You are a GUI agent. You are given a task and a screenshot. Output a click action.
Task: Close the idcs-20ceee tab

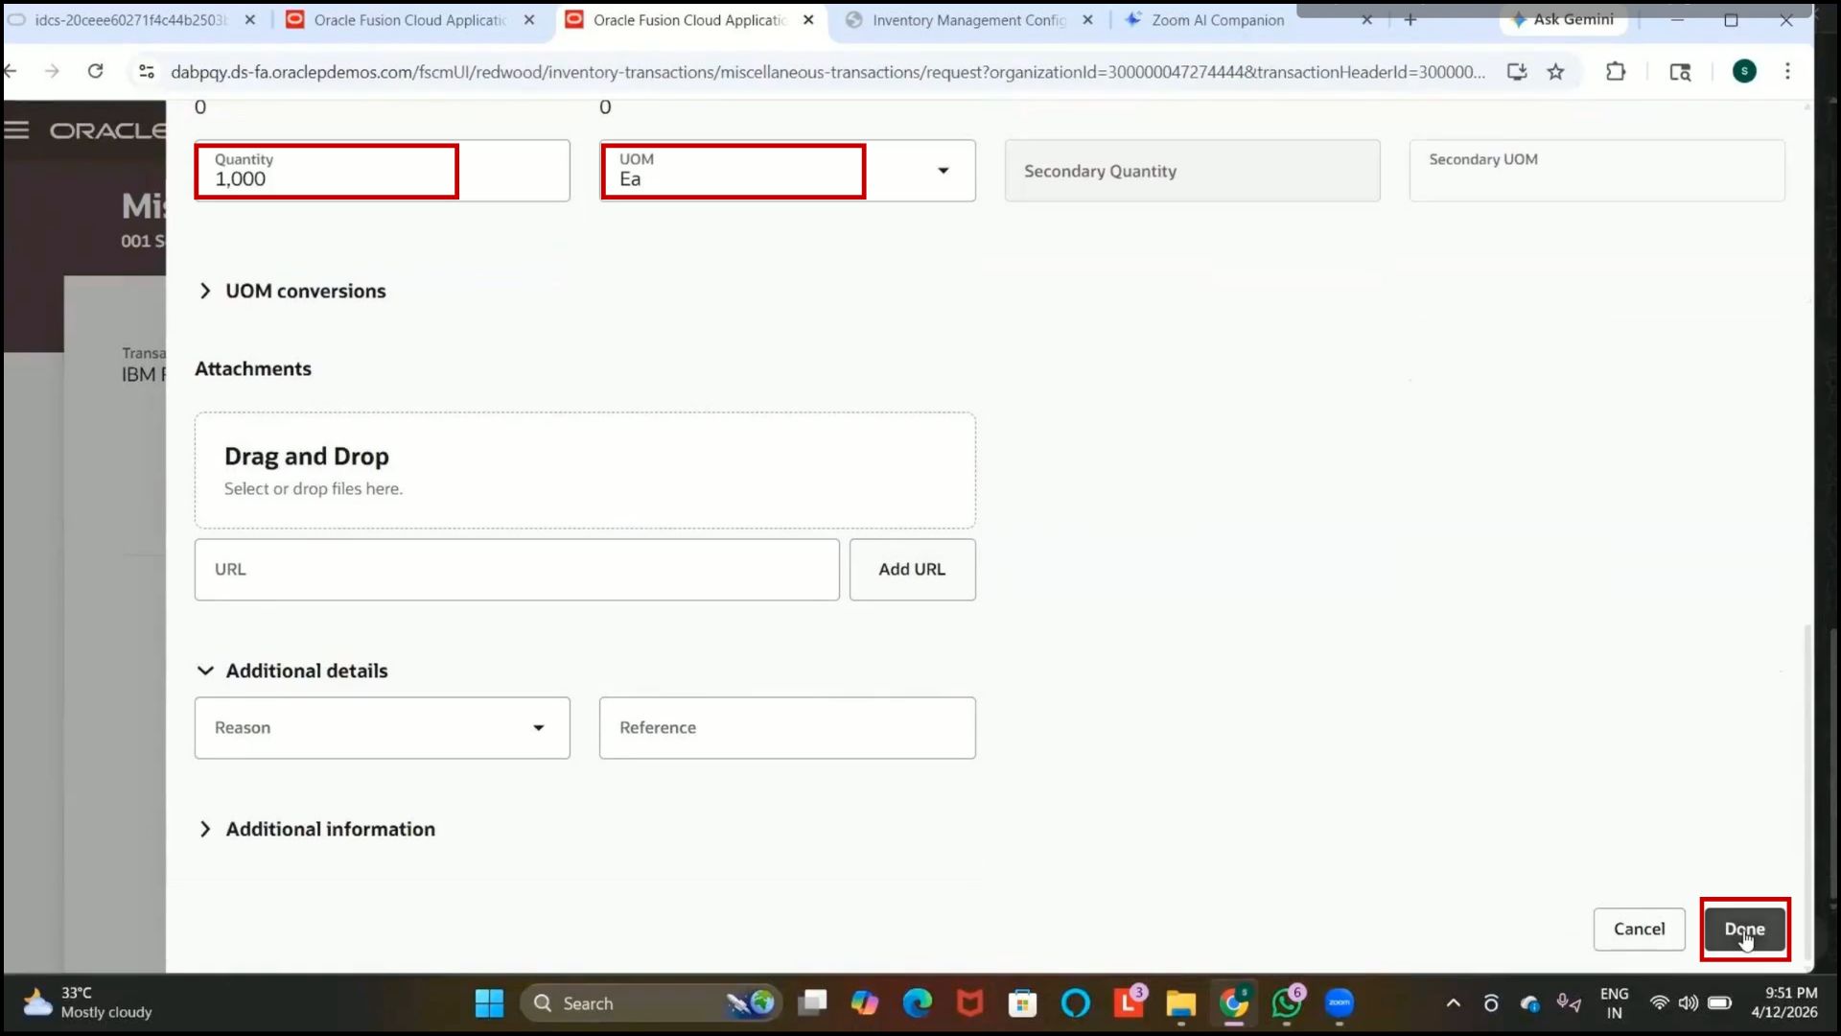(x=249, y=20)
